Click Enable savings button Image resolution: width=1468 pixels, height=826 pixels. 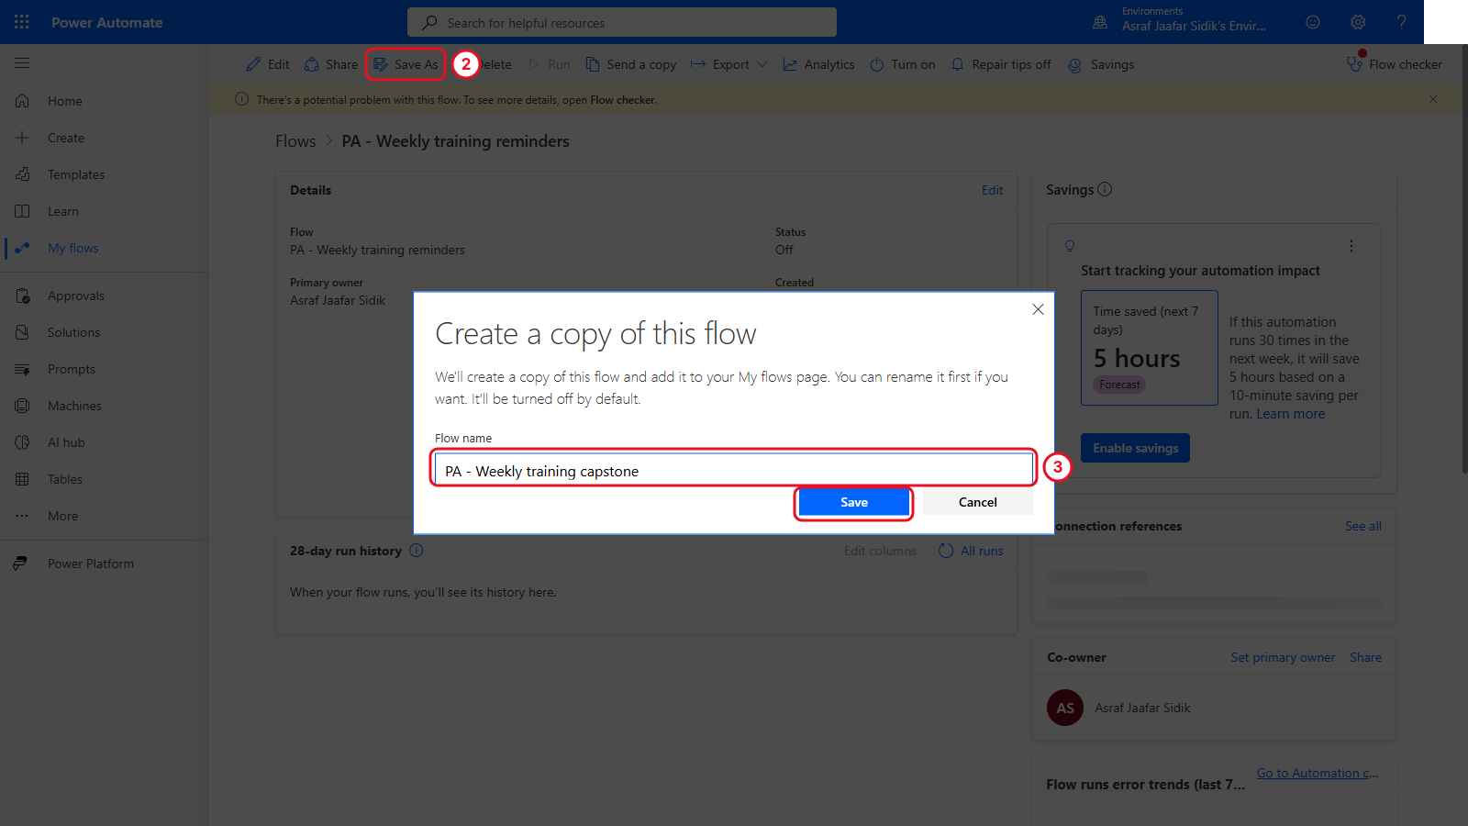(x=1135, y=448)
